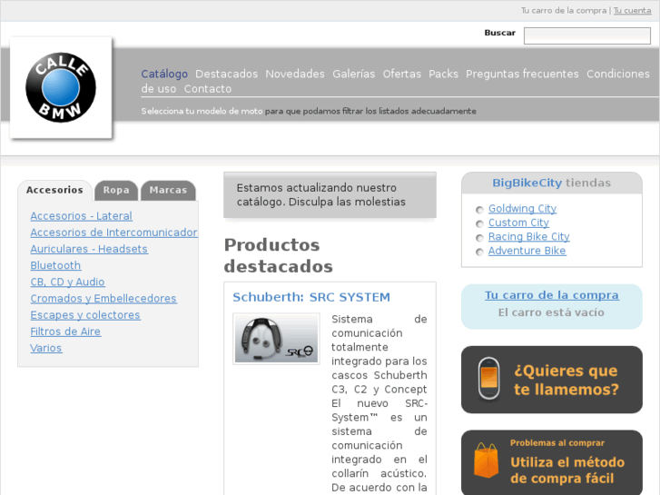Go to Destacados menu item
This screenshot has width=660, height=495.
(226, 74)
